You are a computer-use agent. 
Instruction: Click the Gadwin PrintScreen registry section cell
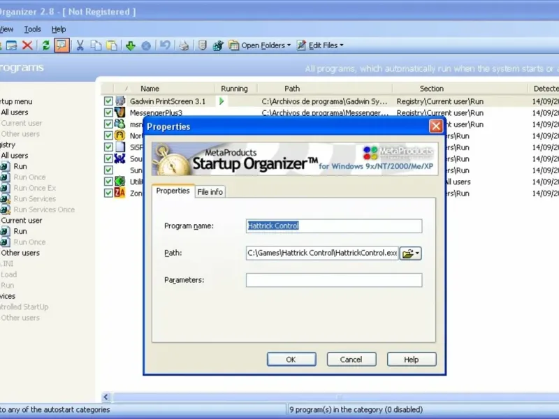tap(440, 101)
